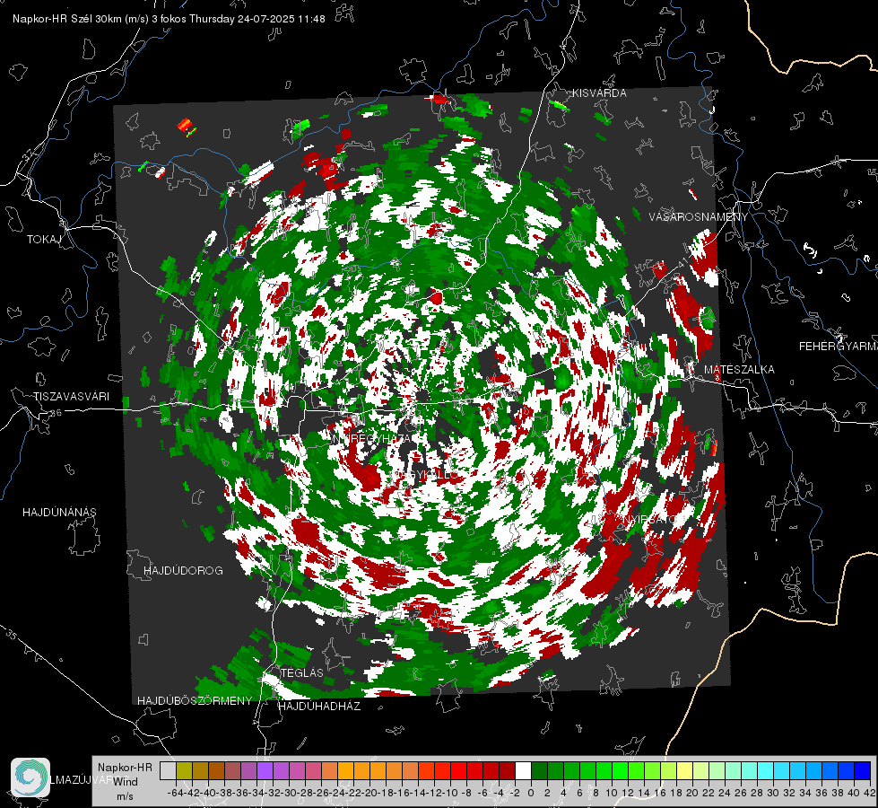
Task: Click the TÉGLÁS town label
Action: click(x=302, y=672)
